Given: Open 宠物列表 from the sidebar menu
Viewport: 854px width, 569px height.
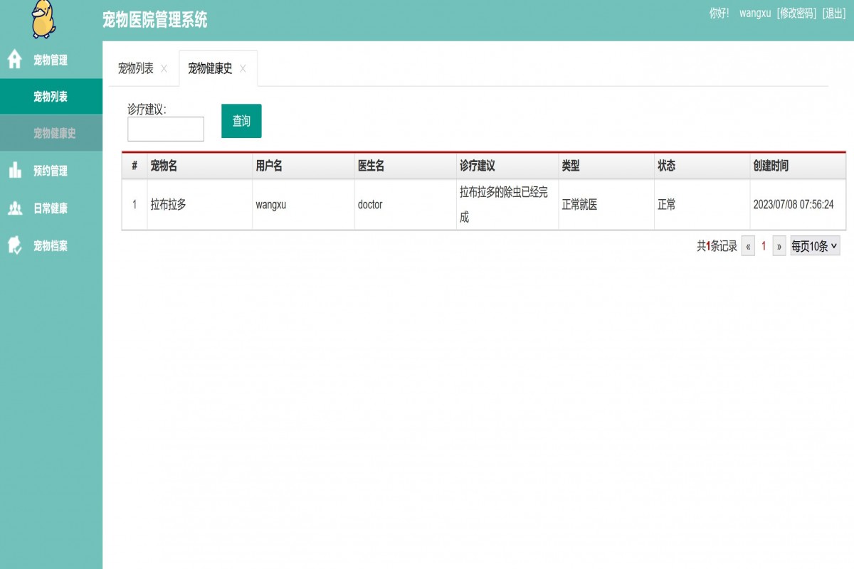Looking at the screenshot, I should (x=51, y=97).
